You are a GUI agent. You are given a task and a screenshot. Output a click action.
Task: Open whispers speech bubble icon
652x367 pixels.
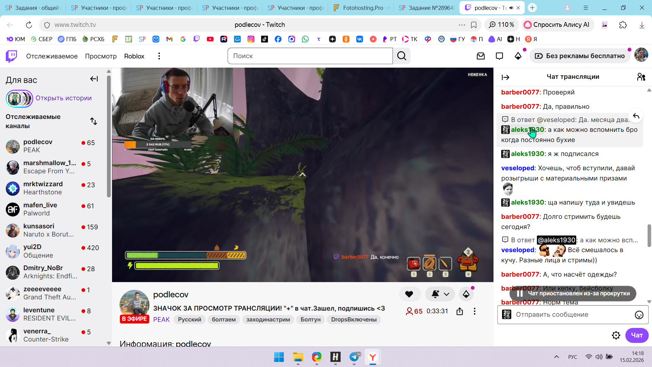499,56
